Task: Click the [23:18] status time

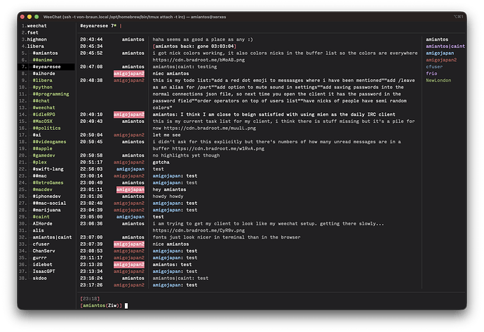Action: pyautogui.click(x=90, y=298)
